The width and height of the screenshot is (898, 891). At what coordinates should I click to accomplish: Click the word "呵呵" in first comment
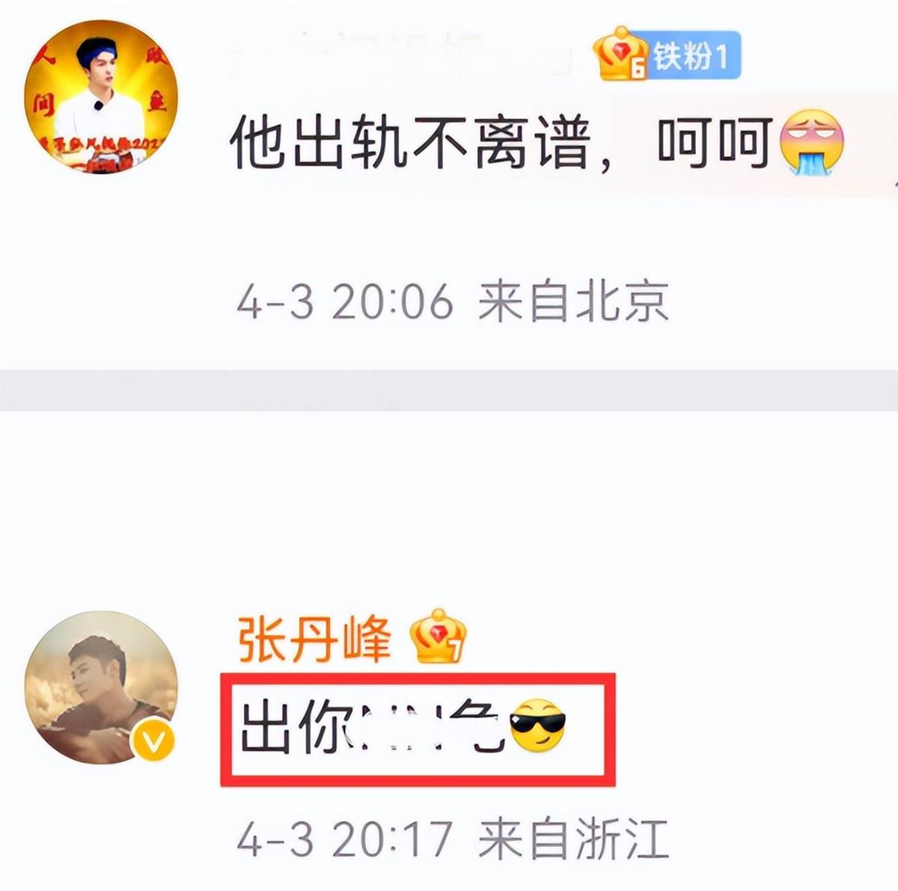click(715, 142)
